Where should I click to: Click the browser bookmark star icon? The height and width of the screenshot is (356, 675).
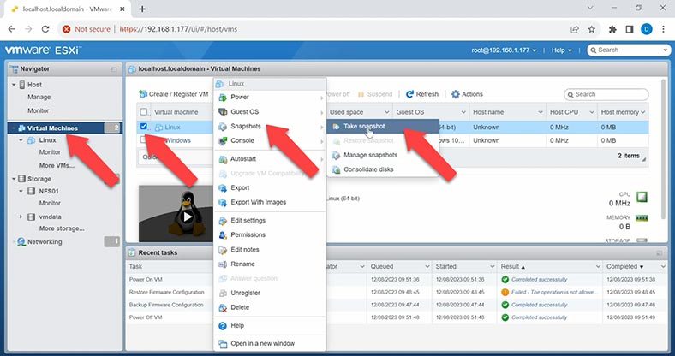point(592,29)
